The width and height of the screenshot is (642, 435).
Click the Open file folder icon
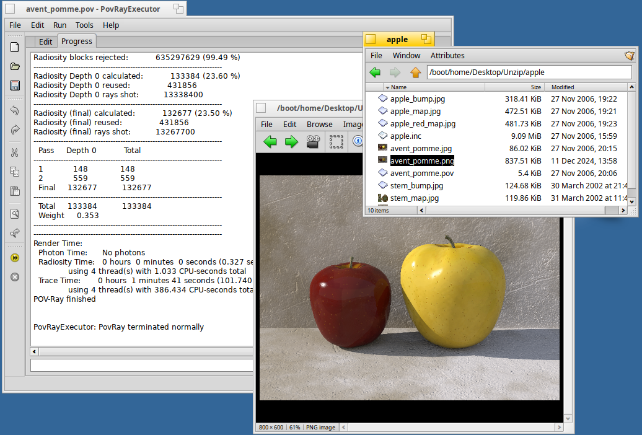(x=15, y=66)
